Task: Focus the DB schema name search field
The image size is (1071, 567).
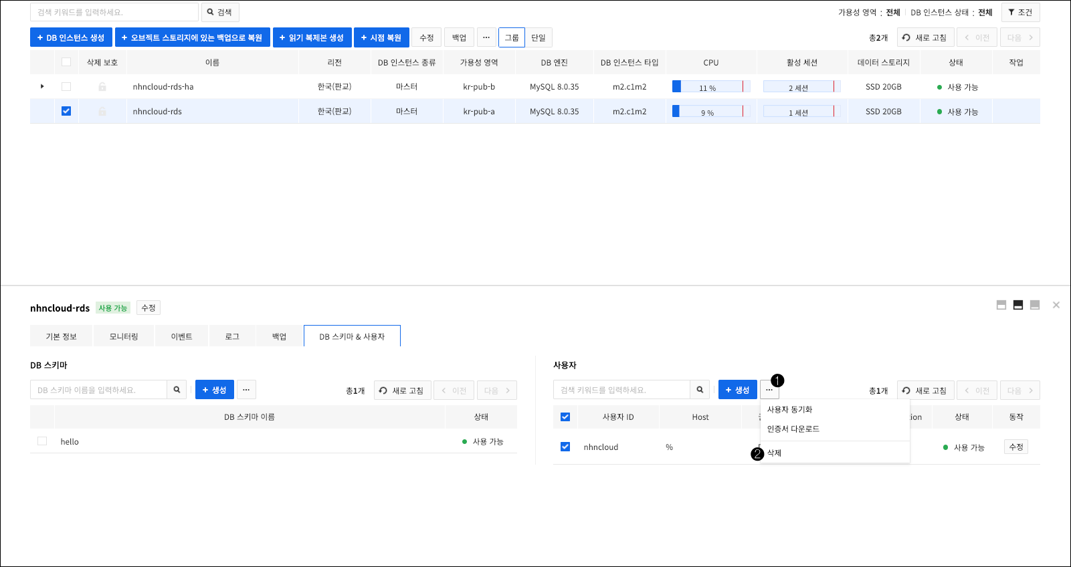Action: coord(98,390)
